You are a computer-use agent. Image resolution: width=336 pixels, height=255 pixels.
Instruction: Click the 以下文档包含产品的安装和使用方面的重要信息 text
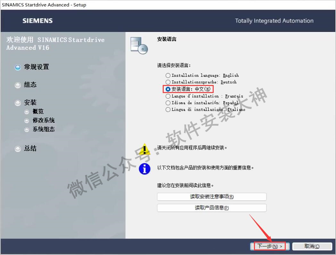[x=205, y=167]
